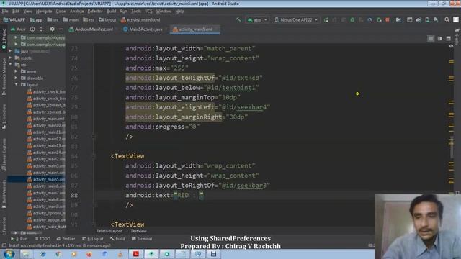Click Collapse All icon in Project panel
The height and width of the screenshot is (259, 461).
pyautogui.click(x=41, y=29)
